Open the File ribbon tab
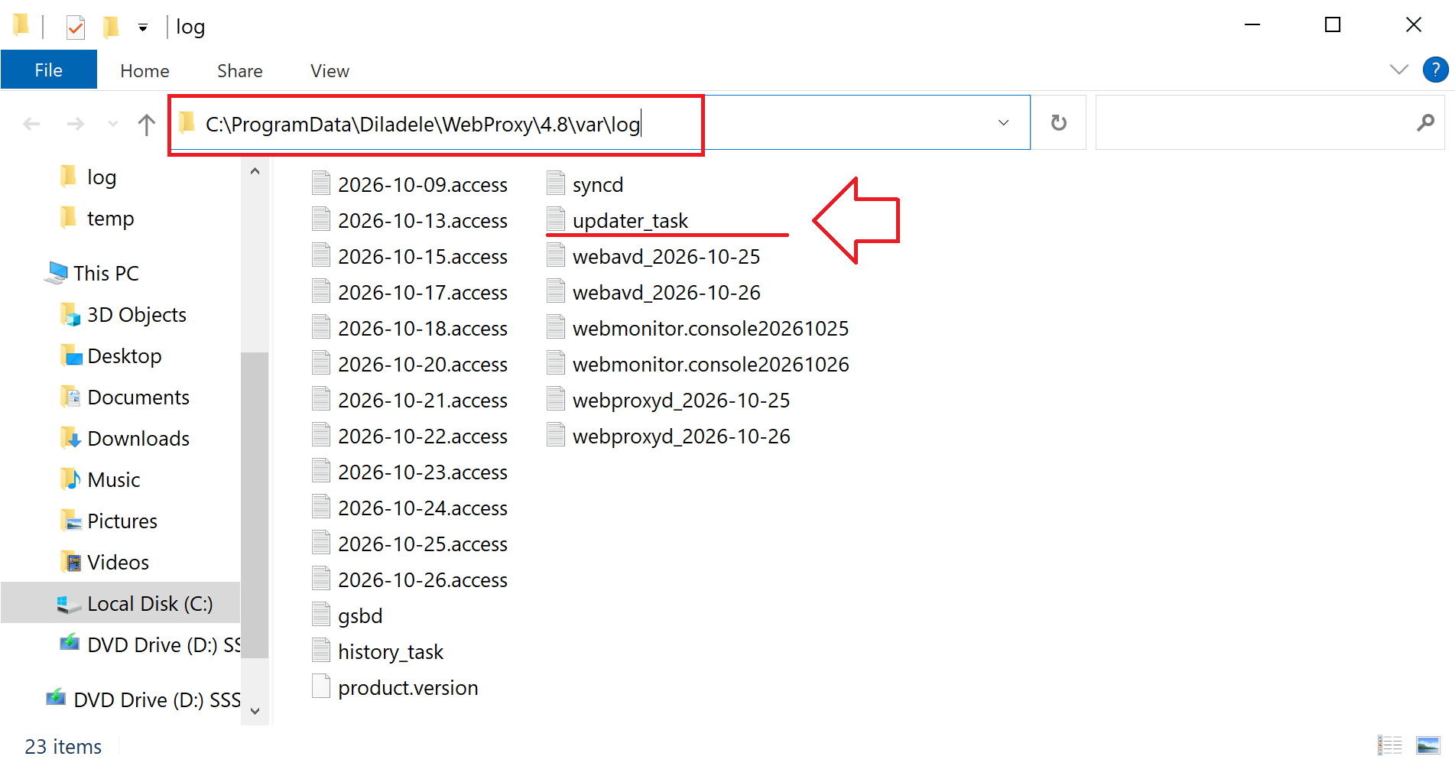Image resolution: width=1455 pixels, height=766 pixels. [49, 70]
